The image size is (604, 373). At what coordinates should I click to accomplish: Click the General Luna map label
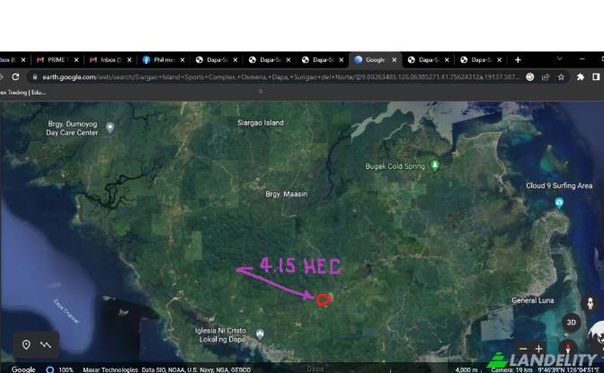pyautogui.click(x=532, y=300)
